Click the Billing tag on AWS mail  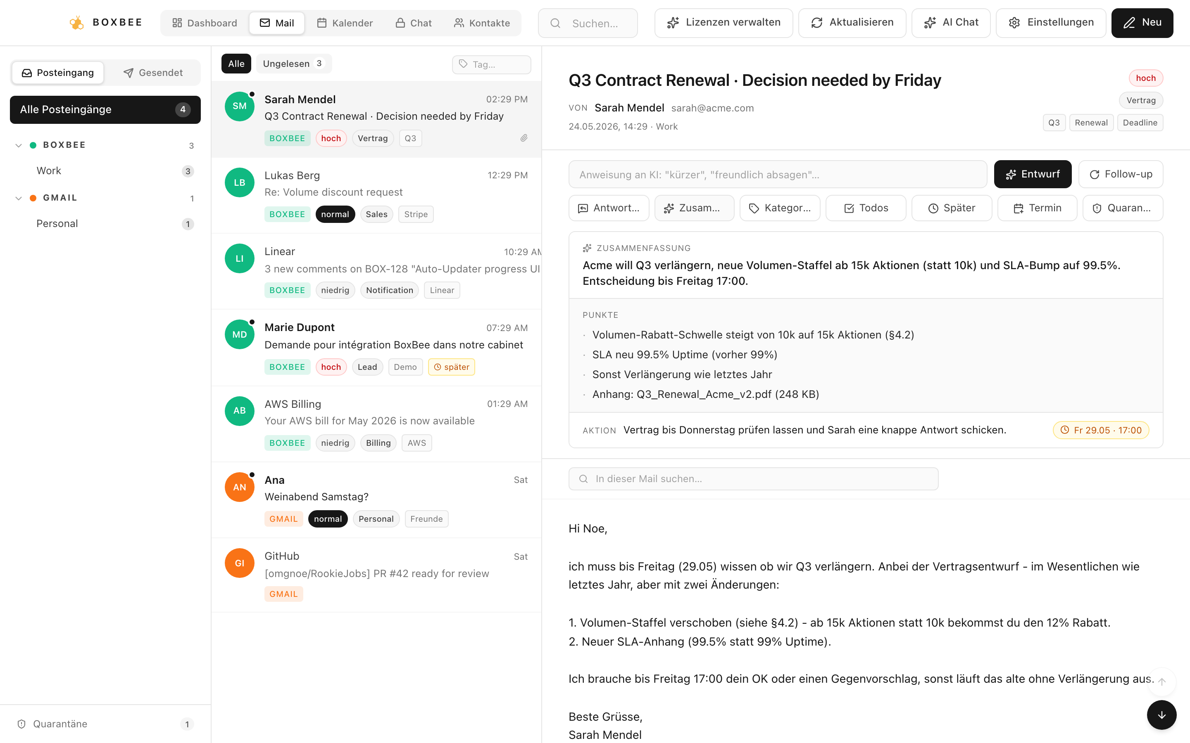click(378, 443)
